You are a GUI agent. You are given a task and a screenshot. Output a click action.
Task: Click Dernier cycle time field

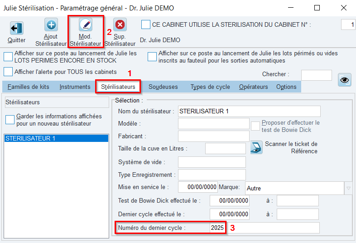(298, 214)
